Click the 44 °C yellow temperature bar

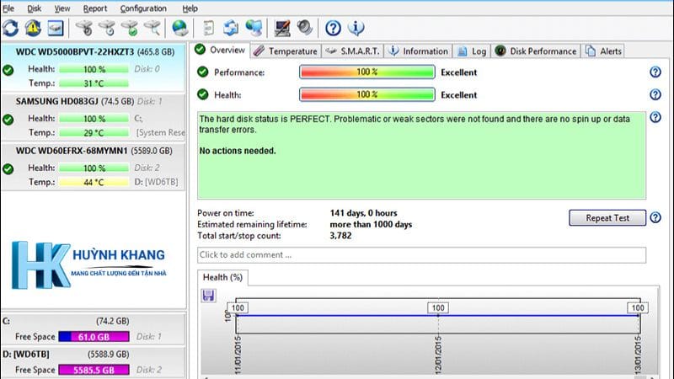pos(94,182)
